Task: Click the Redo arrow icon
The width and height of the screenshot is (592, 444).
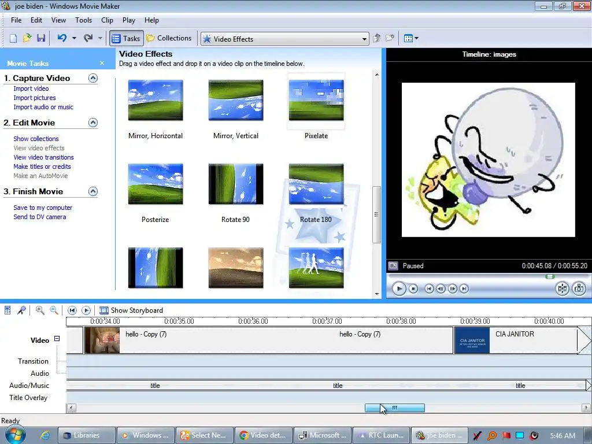Action: coord(88,38)
